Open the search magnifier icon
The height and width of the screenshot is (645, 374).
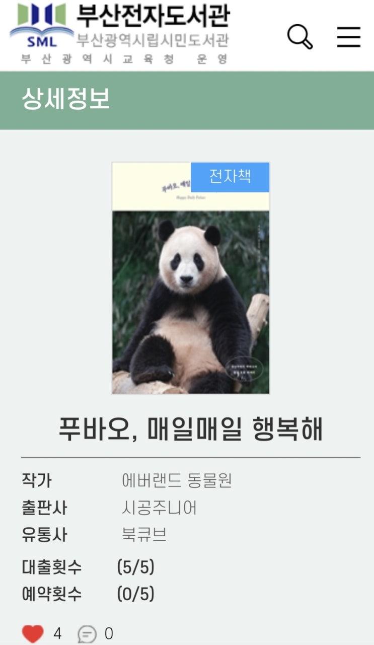300,37
